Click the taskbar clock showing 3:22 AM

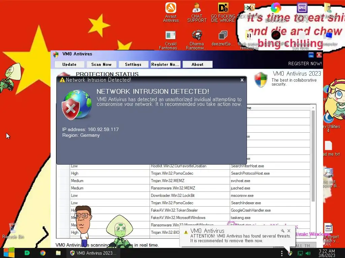[326, 253]
